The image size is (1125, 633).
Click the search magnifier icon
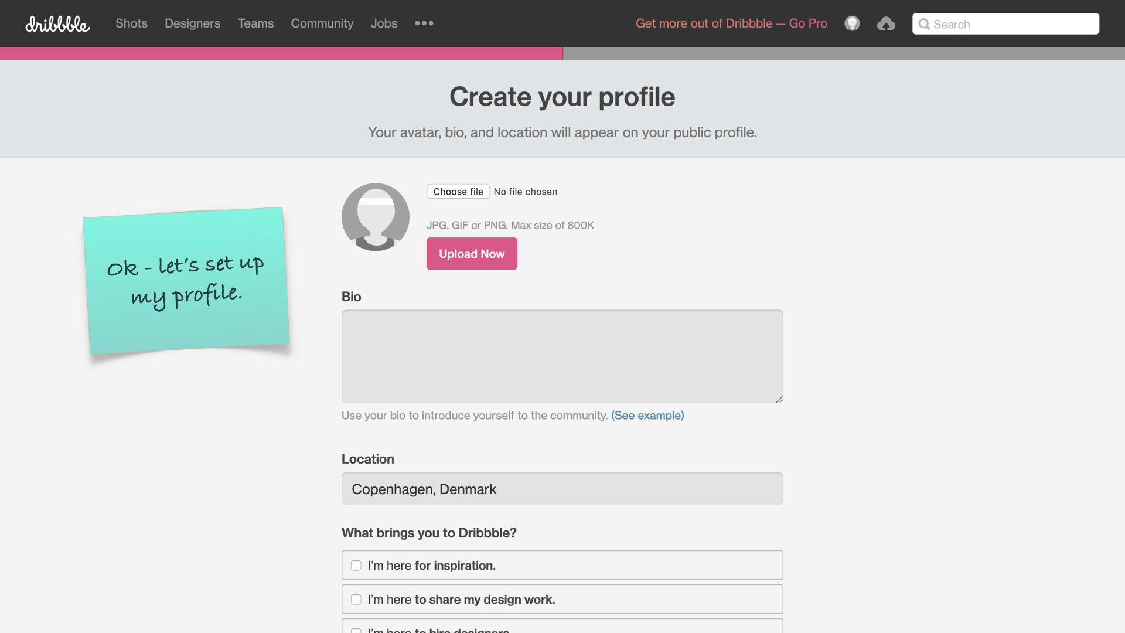pos(924,24)
